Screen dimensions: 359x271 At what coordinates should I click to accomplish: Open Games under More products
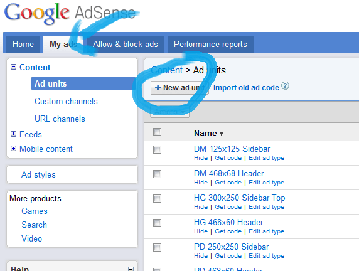point(35,211)
